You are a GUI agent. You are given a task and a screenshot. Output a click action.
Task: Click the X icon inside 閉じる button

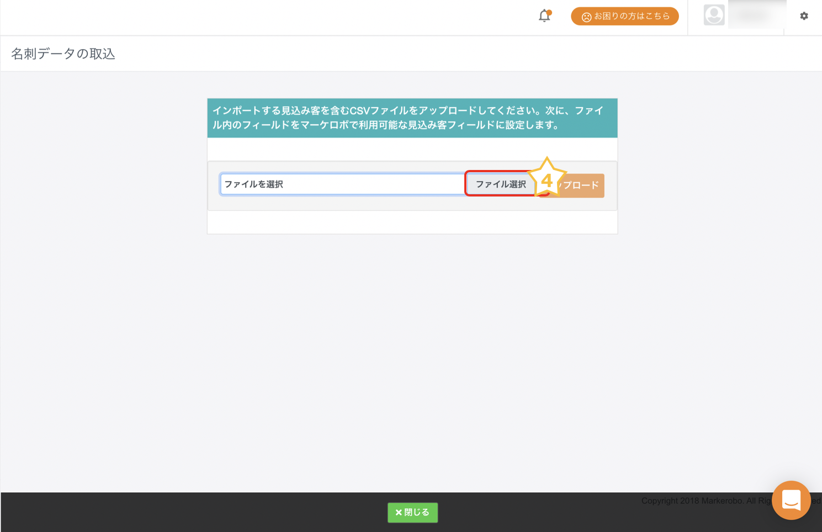(x=399, y=513)
